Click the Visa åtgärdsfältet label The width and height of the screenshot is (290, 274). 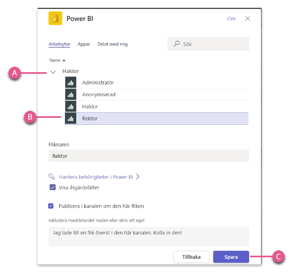tap(79, 188)
